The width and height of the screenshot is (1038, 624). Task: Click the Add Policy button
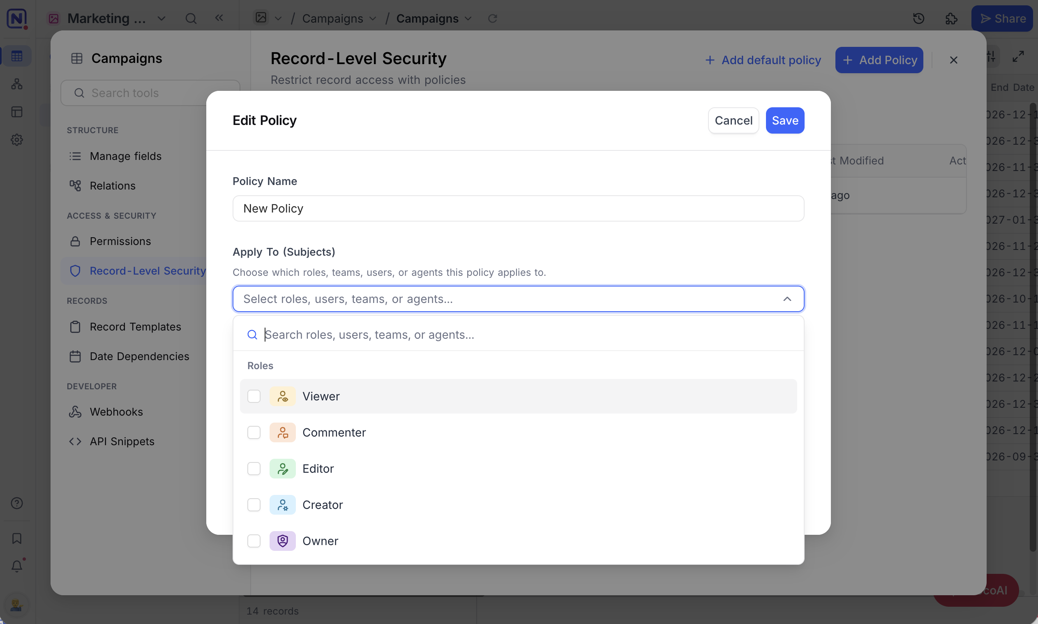tap(879, 60)
